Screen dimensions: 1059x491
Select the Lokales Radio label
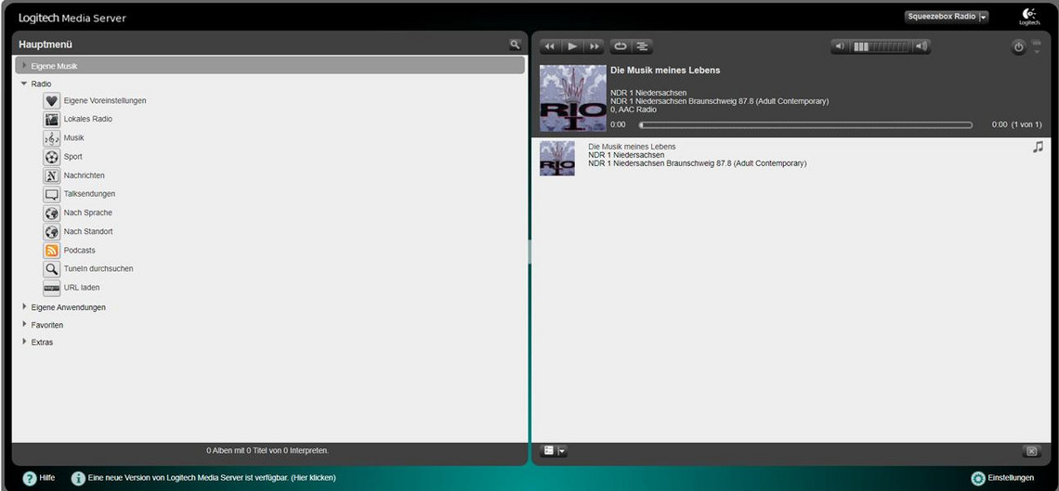pyautogui.click(x=88, y=119)
